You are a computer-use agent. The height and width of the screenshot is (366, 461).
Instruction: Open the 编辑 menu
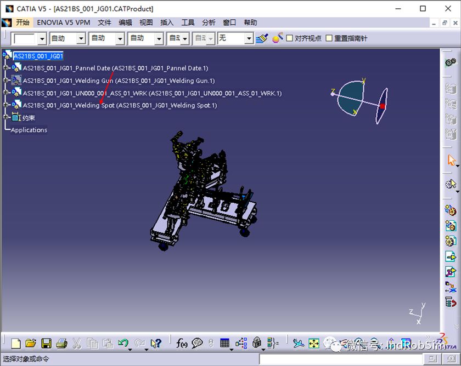(125, 22)
